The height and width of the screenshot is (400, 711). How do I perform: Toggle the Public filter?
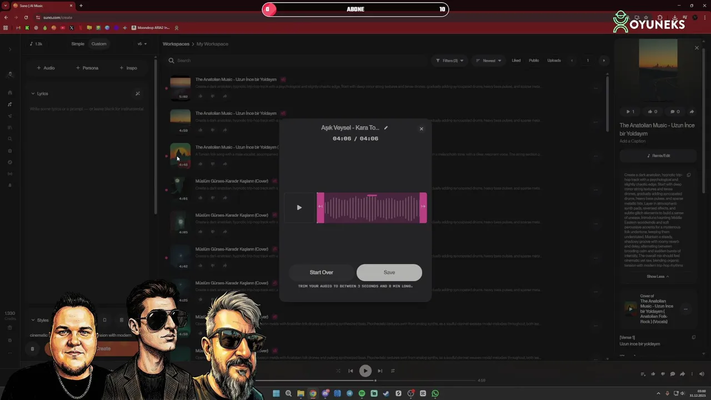pos(534,61)
